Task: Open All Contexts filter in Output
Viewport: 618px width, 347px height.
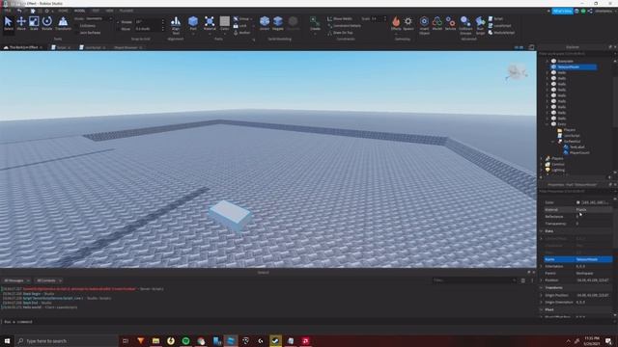Action: pyautogui.click(x=48, y=280)
